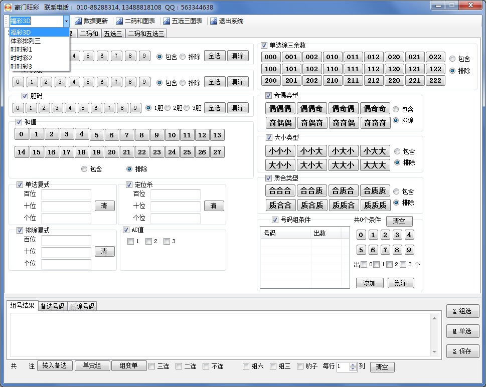Choose 包含 radio under 和值

84,169
